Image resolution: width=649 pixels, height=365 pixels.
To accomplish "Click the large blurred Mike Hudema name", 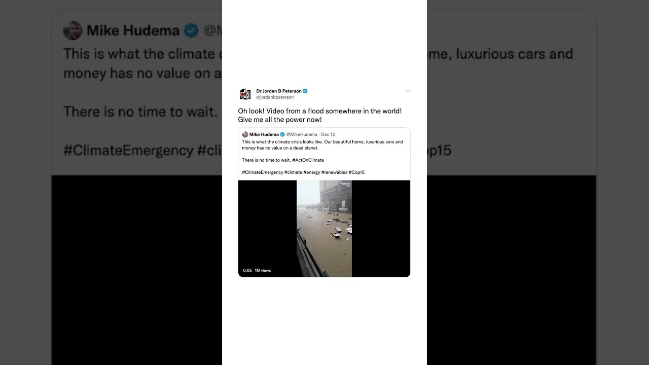I will pyautogui.click(x=133, y=30).
